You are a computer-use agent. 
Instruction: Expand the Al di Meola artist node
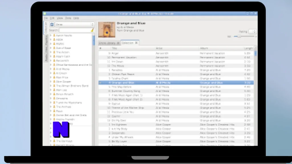click(50, 69)
